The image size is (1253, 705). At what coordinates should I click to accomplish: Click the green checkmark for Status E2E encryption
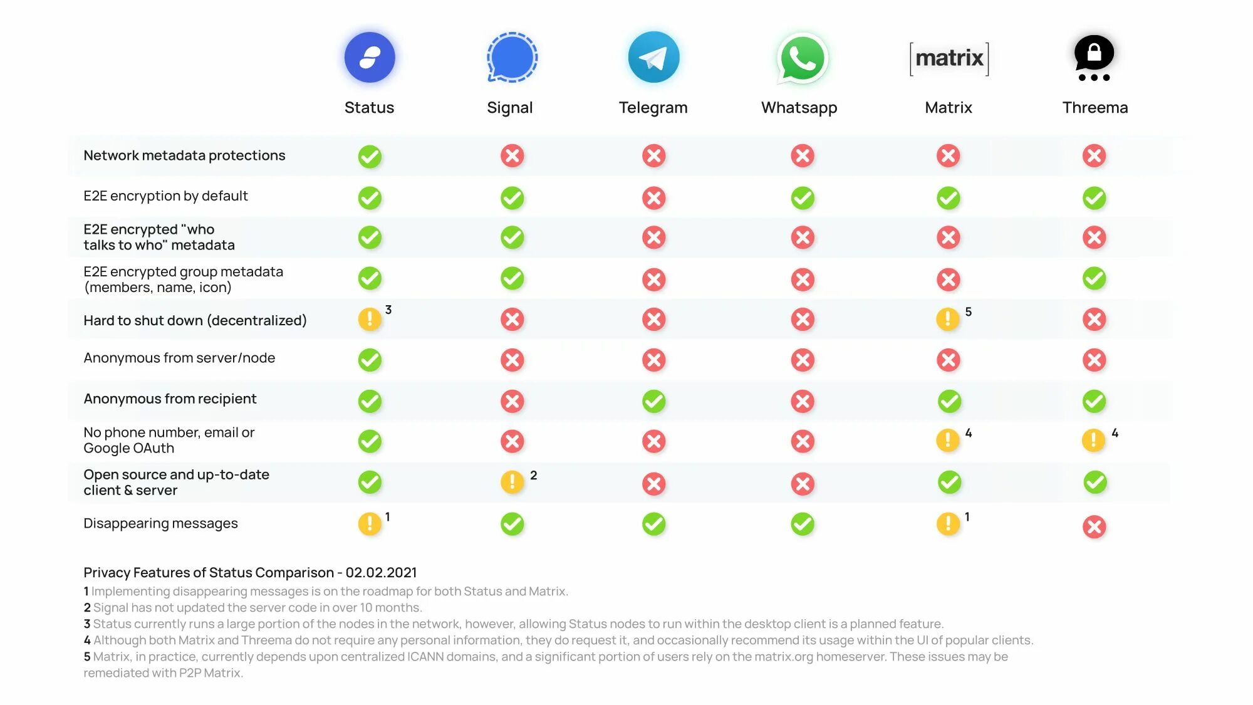click(x=368, y=196)
